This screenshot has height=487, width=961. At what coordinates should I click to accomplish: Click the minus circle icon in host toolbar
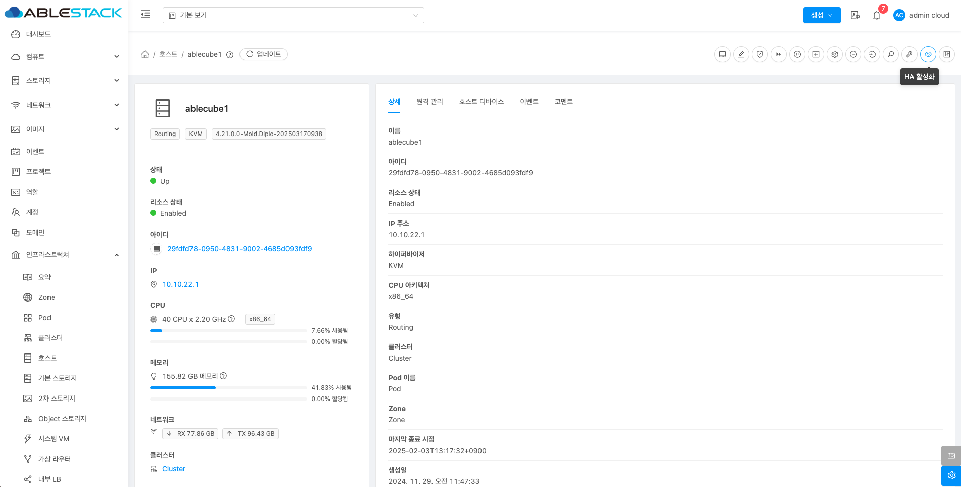click(853, 54)
